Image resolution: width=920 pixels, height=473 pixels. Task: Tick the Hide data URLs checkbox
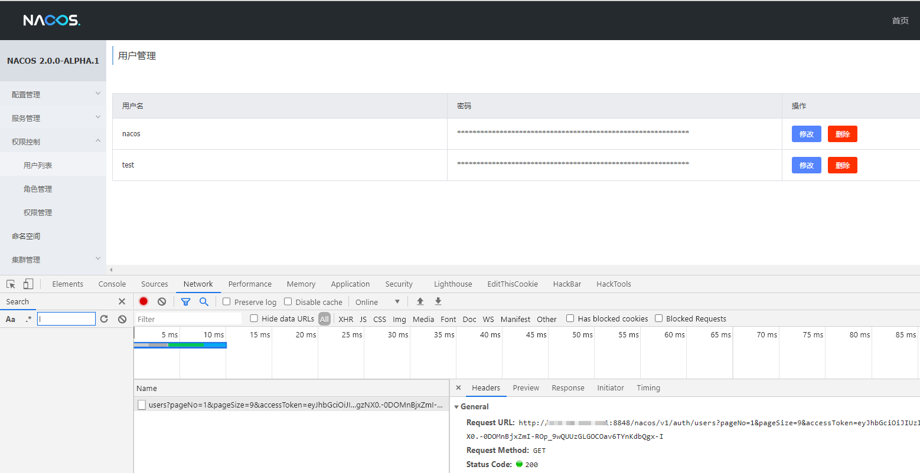(x=254, y=318)
